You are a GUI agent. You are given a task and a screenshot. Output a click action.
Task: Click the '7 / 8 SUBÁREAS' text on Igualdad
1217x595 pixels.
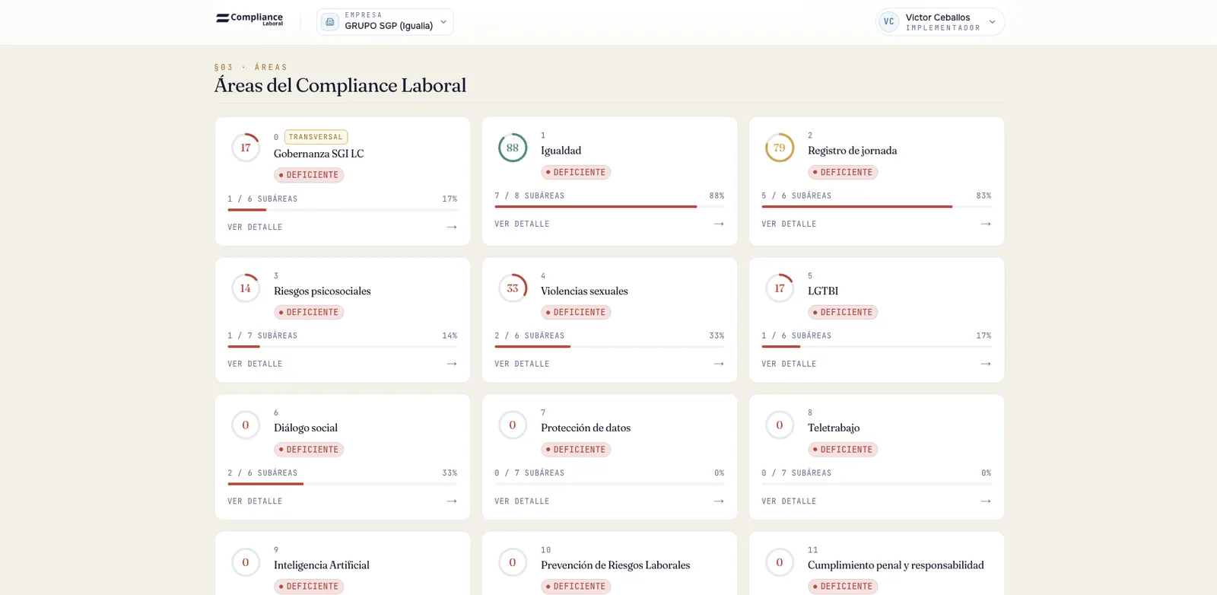click(529, 196)
